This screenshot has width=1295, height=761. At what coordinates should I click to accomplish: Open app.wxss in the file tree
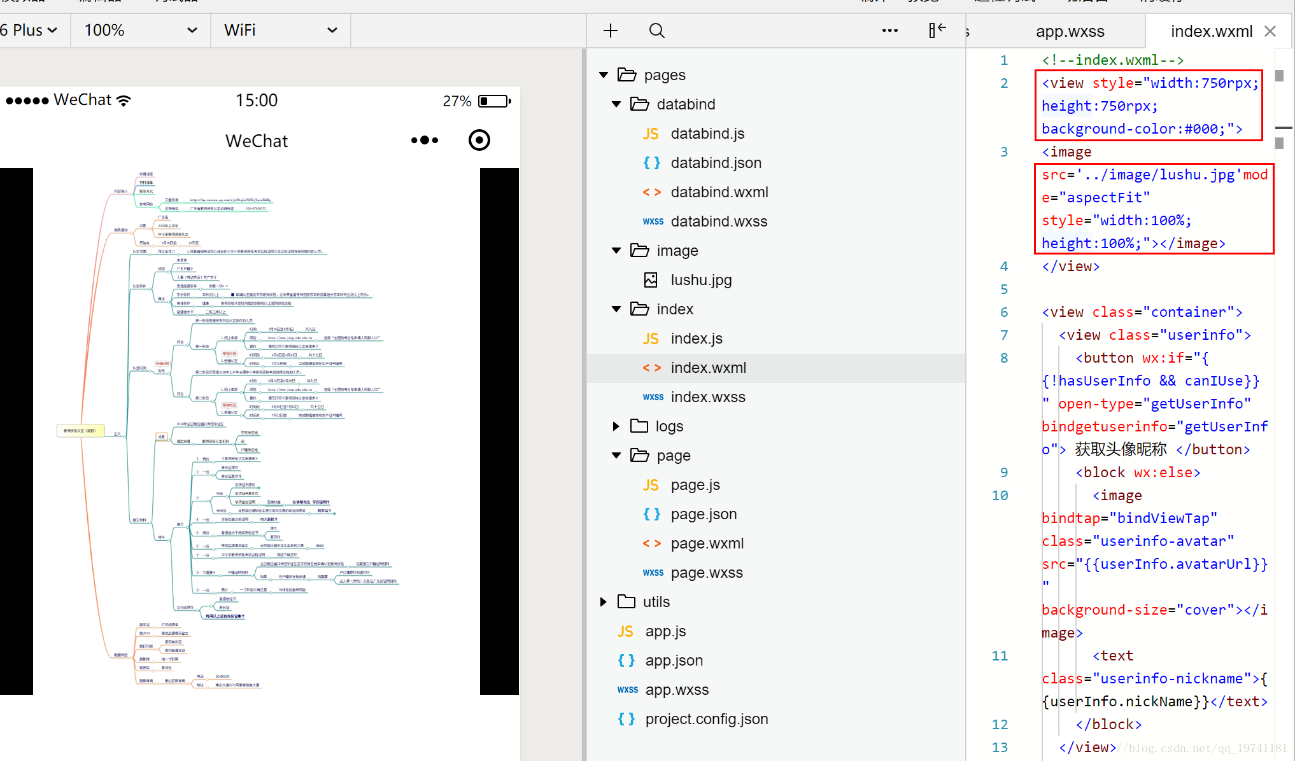[677, 690]
